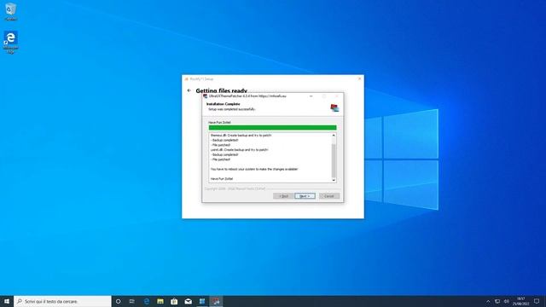Viewport: 546px width, 307px height.
Task: Open Cortana from the taskbar
Action: (118, 301)
